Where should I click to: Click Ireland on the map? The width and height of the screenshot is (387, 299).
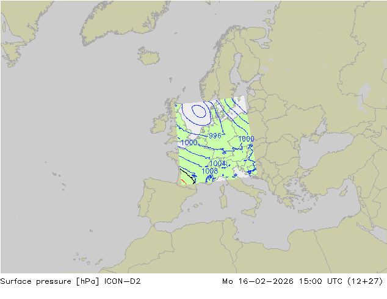coord(160,123)
